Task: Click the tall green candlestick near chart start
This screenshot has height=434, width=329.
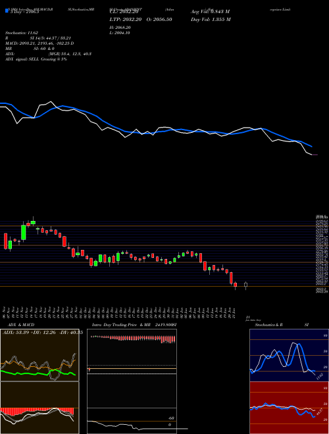Action: point(24,232)
